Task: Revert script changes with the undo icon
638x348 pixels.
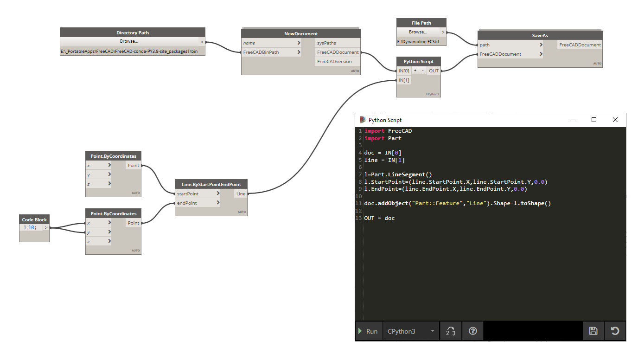Action: pos(615,331)
